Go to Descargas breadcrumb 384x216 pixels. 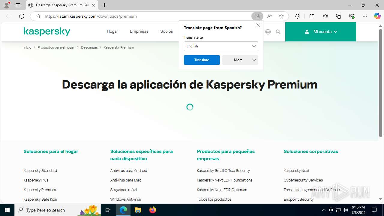tap(89, 47)
